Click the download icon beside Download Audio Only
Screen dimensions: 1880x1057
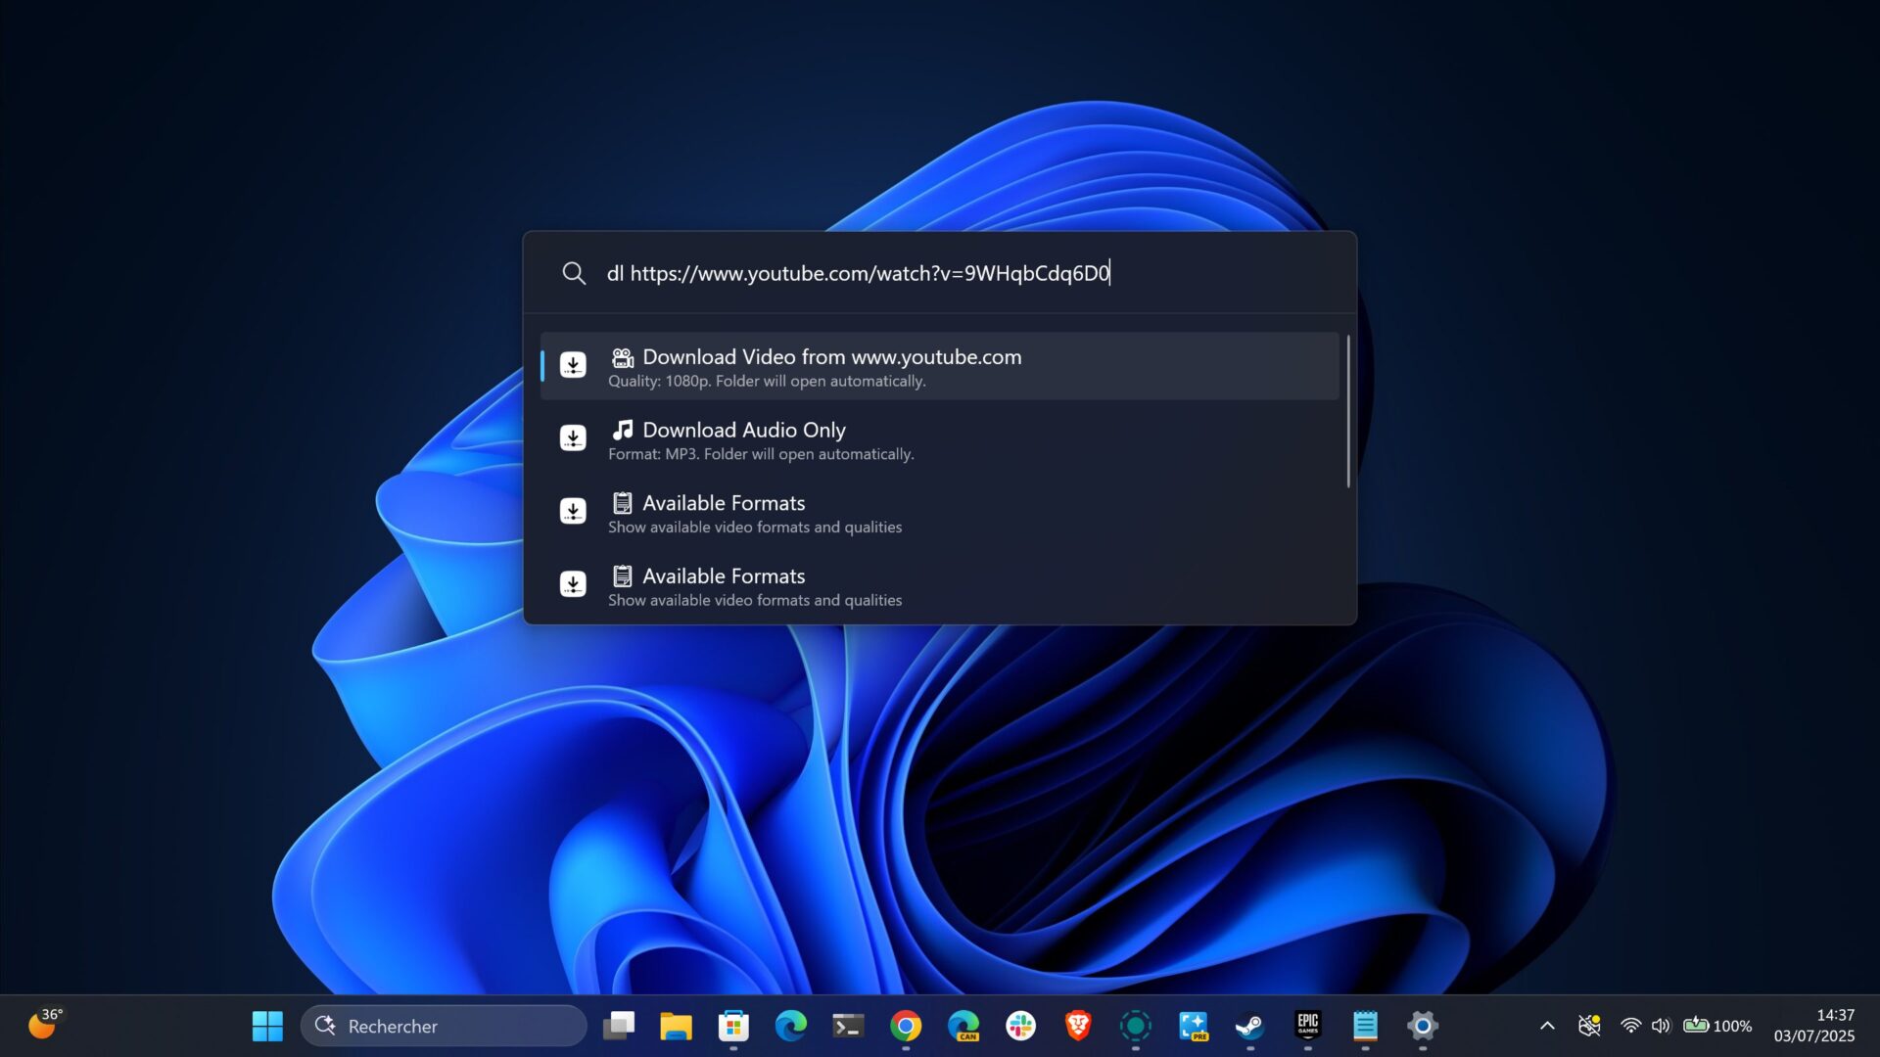(x=573, y=438)
